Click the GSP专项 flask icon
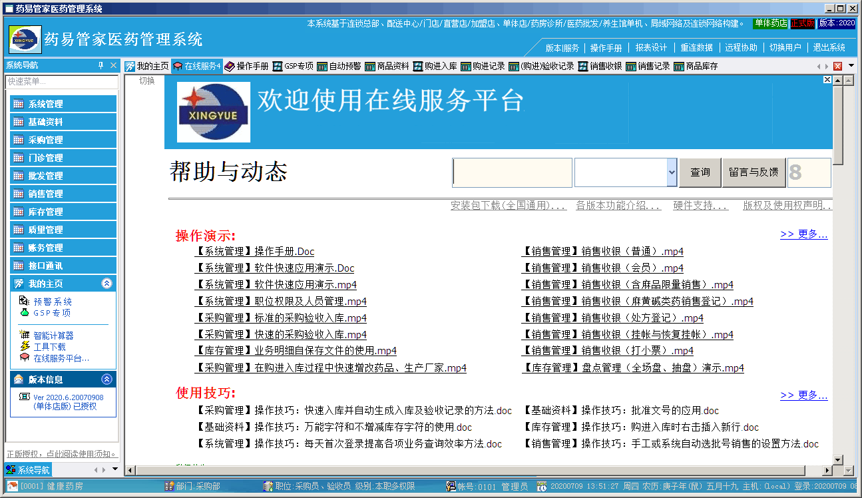The height and width of the screenshot is (498, 862). click(25, 313)
